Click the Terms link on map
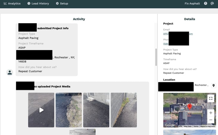 click(x=196, y=126)
